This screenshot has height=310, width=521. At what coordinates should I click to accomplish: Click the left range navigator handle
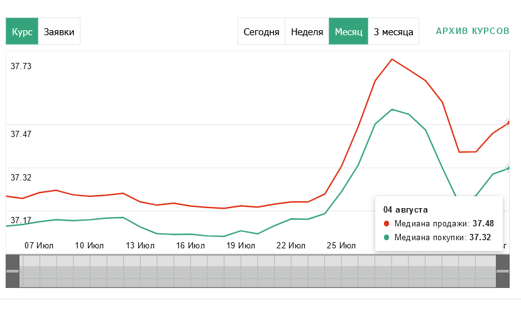tap(13, 271)
